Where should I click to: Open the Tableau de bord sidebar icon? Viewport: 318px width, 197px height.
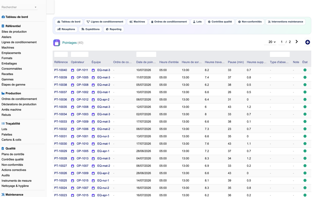click(x=3, y=17)
